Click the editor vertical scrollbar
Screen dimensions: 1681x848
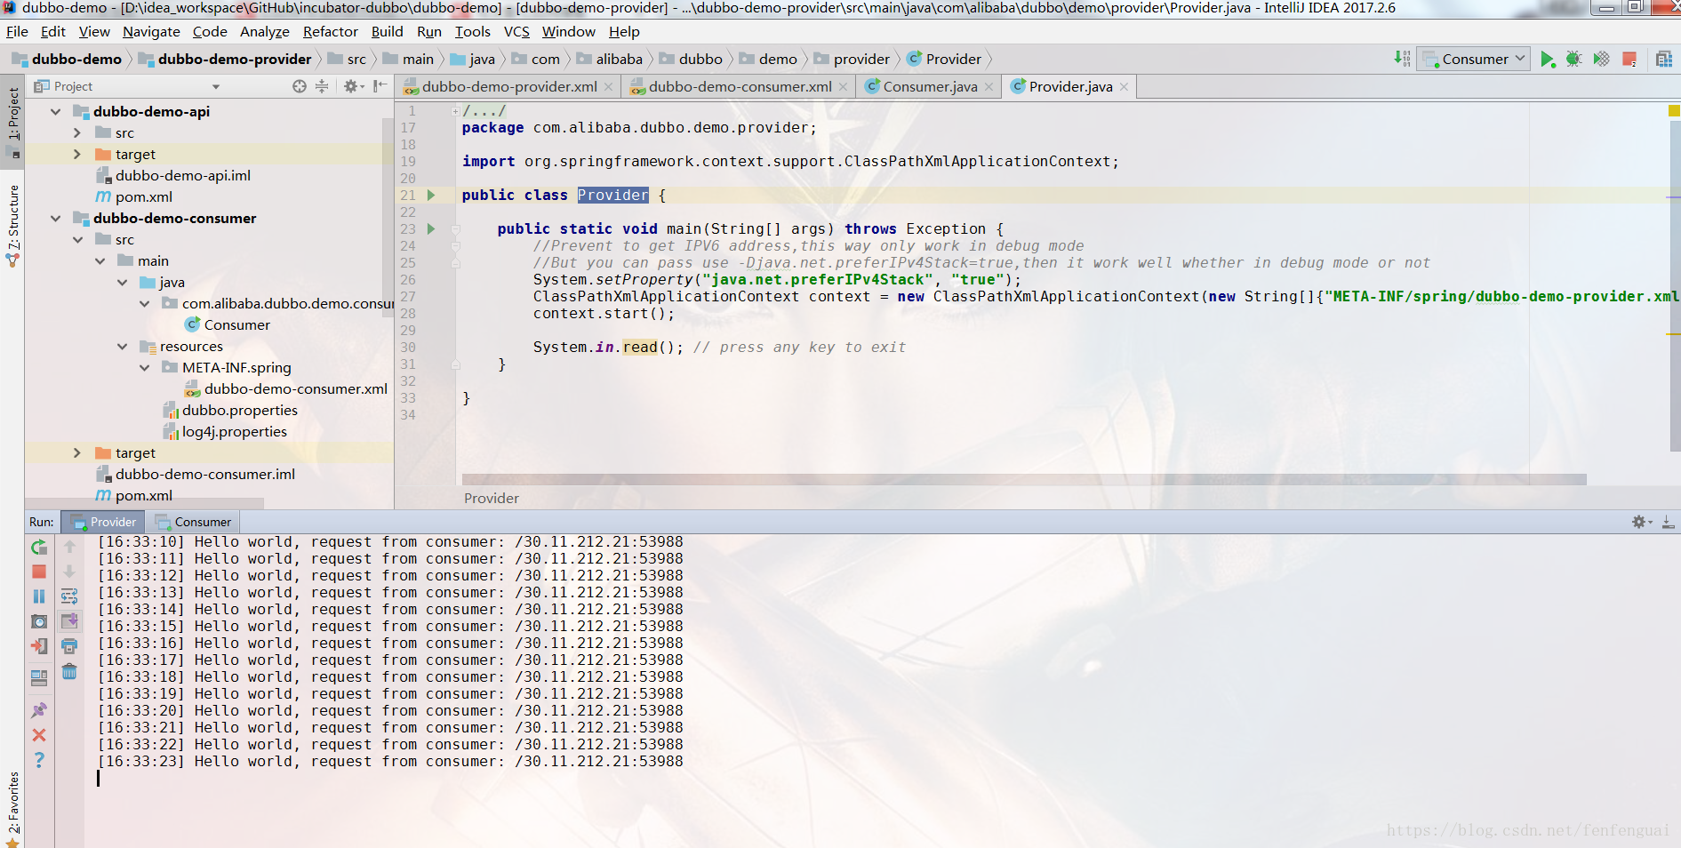tap(1675, 284)
